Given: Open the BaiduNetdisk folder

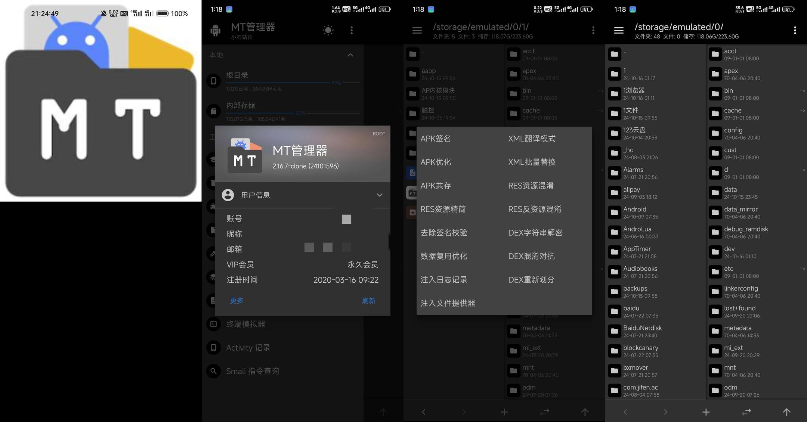Looking at the screenshot, I should tap(656, 331).
